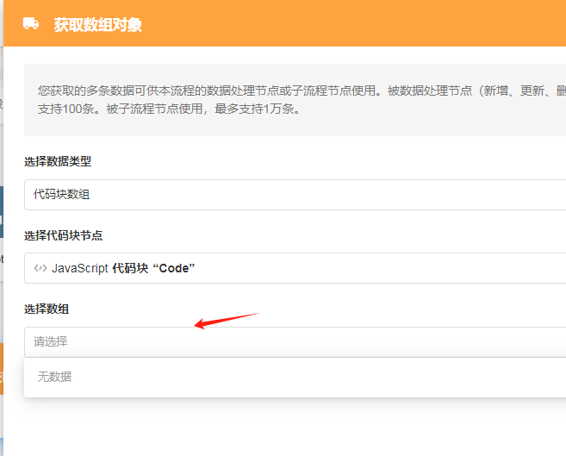Click the 选择数据类型 label

coord(58,161)
